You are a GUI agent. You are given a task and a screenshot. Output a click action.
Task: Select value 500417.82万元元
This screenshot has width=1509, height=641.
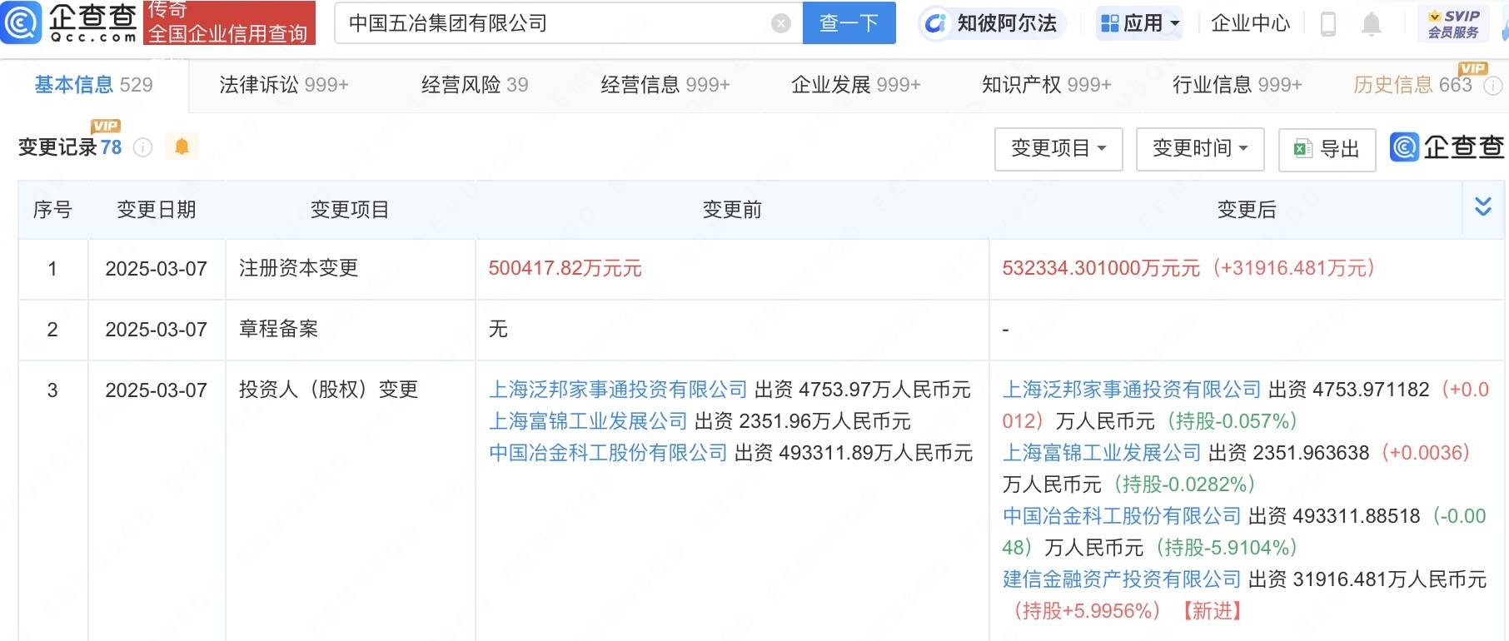pyautogui.click(x=565, y=268)
